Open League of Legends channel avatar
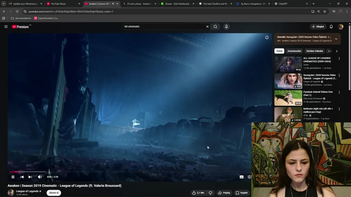Viewport: 351px width, 197px height. pyautogui.click(x=11, y=193)
